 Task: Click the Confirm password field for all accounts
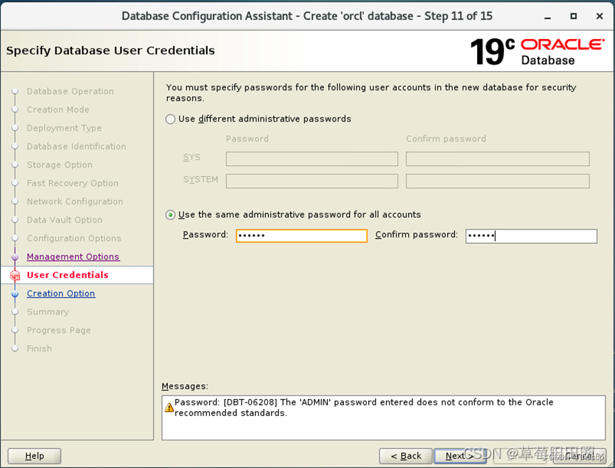[x=531, y=235]
